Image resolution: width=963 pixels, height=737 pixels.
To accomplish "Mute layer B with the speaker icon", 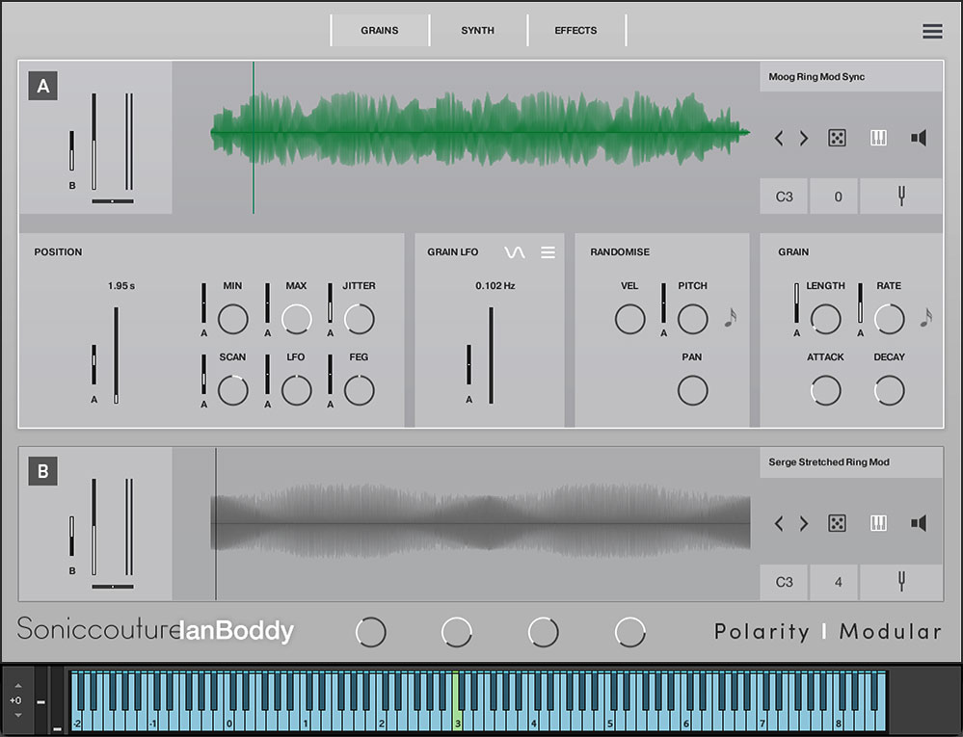I will pos(919,523).
